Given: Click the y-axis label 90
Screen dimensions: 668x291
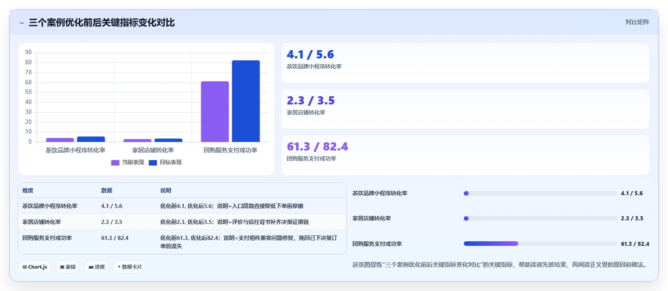Looking at the screenshot, I should point(28,52).
